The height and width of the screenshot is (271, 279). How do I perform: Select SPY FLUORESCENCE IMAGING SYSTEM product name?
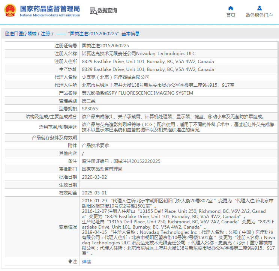pyautogui.click(x=137, y=93)
